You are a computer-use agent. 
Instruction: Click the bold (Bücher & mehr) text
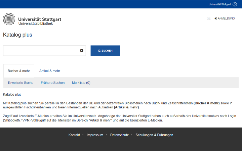tap(206, 103)
